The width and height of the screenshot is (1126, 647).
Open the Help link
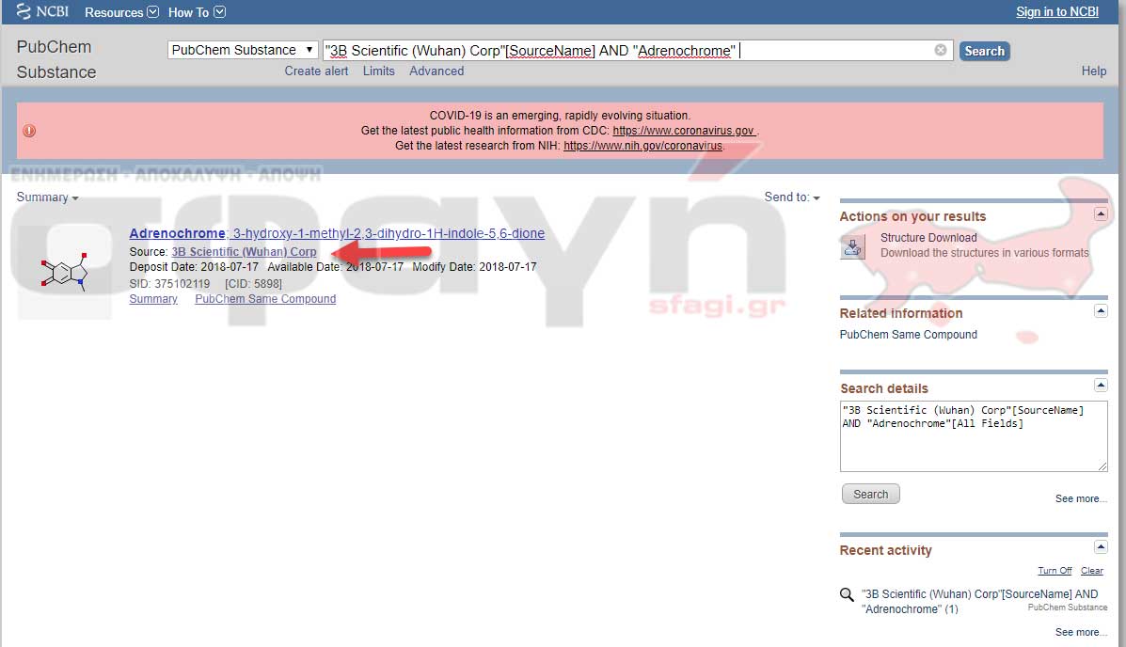[x=1094, y=71]
